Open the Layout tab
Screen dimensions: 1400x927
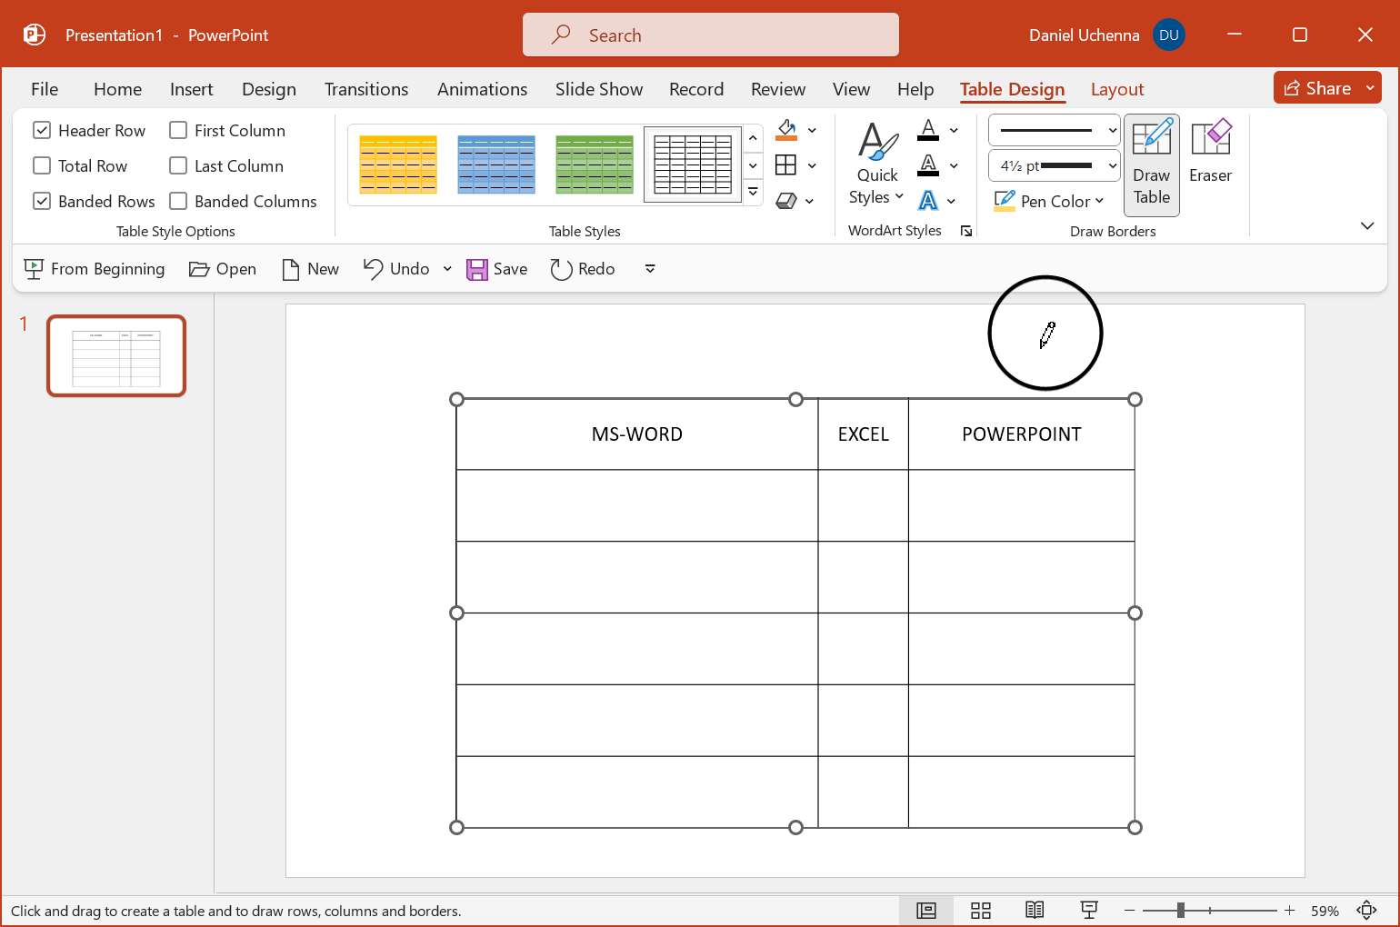coord(1116,89)
